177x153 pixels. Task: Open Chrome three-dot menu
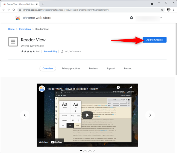(174, 10)
